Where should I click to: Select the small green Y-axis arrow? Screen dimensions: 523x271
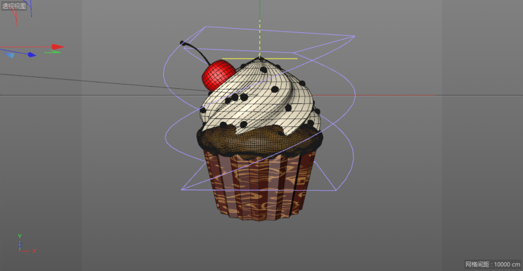53,52
